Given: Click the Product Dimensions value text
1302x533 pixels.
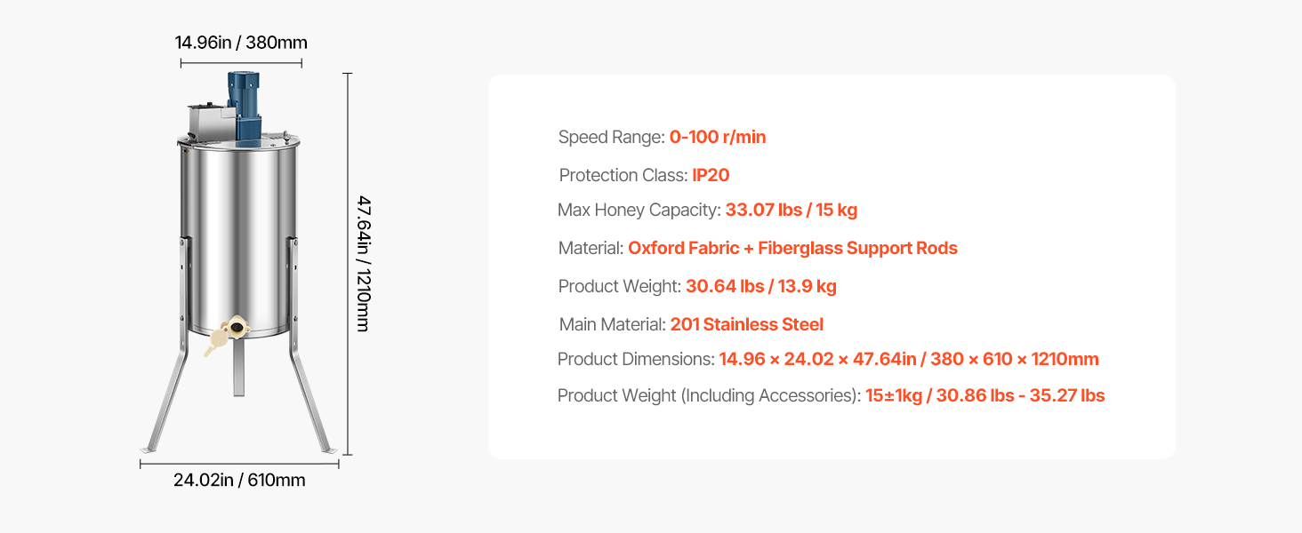Looking at the screenshot, I should click(x=909, y=359).
